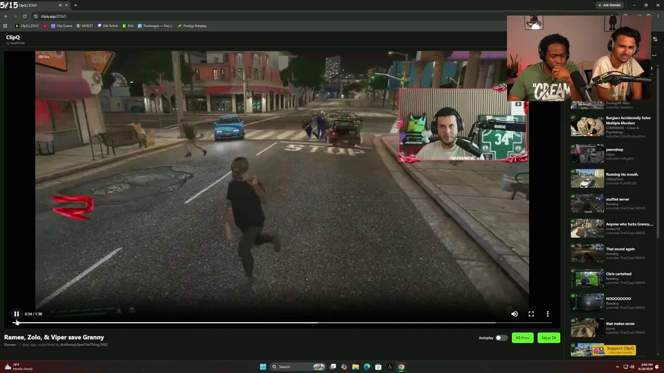The width and height of the screenshot is (664, 373).
Task: Close the ClipQ | ZOLO tab
Action: point(66,5)
